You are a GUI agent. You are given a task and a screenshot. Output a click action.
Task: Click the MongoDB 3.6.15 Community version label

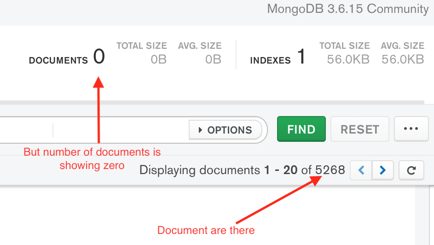coord(347,9)
